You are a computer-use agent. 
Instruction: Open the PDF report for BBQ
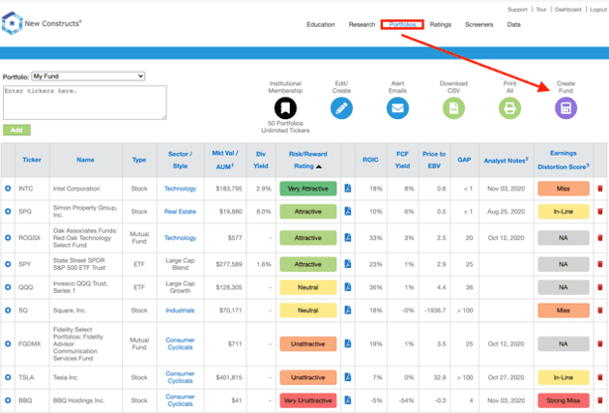[x=348, y=400]
